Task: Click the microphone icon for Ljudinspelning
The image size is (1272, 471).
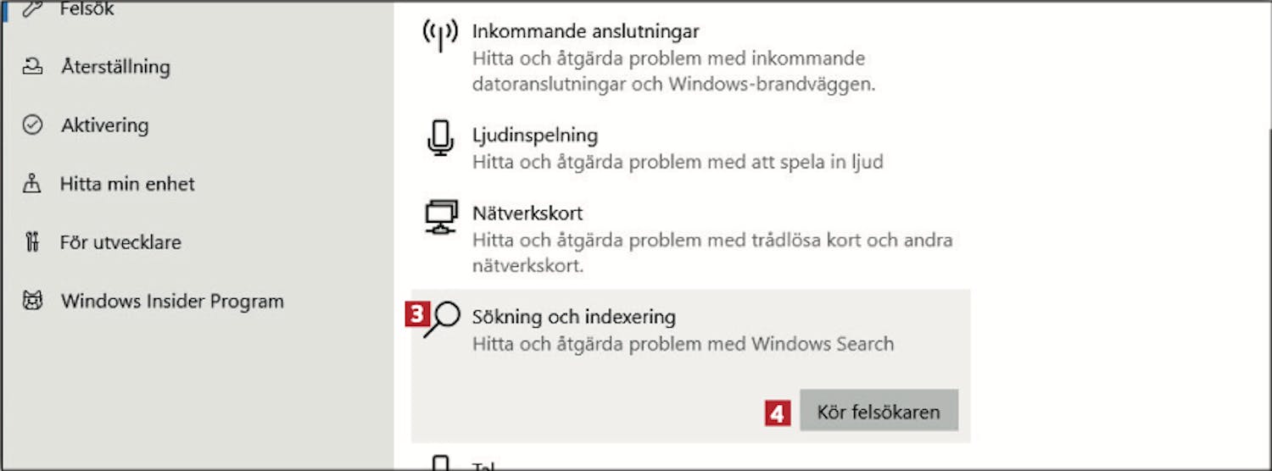Action: click(440, 138)
